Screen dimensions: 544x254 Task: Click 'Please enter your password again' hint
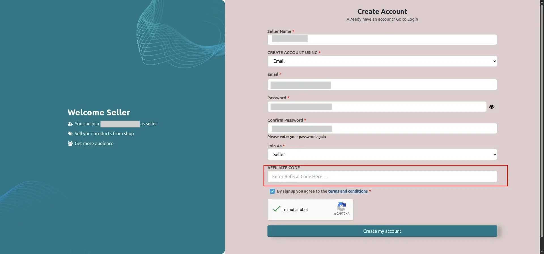[x=297, y=137]
